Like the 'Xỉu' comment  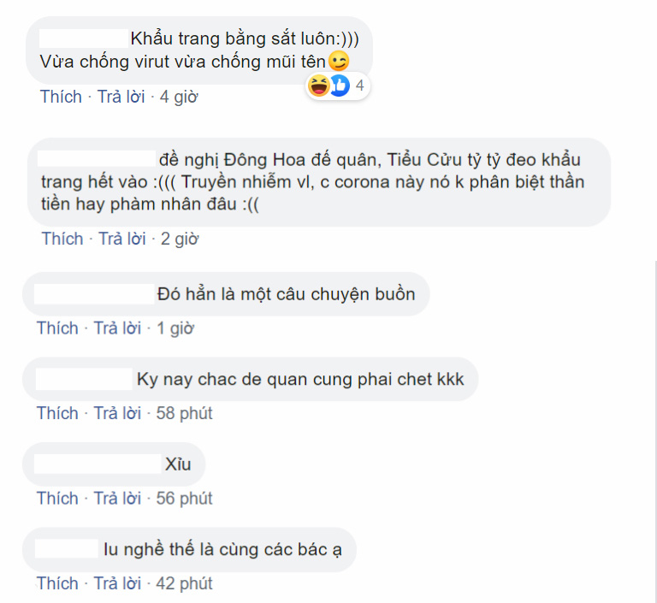tap(57, 499)
